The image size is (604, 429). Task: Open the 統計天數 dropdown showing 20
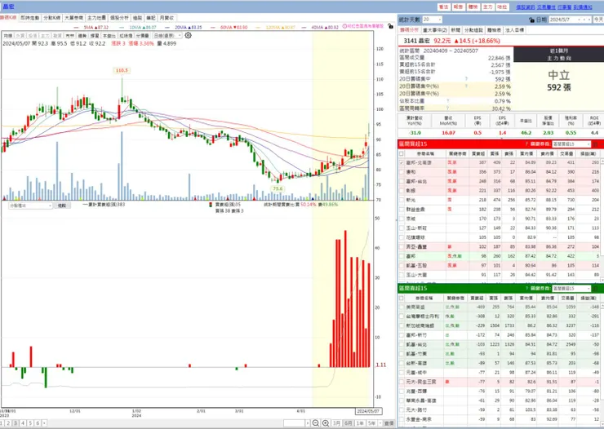pyautogui.click(x=433, y=20)
